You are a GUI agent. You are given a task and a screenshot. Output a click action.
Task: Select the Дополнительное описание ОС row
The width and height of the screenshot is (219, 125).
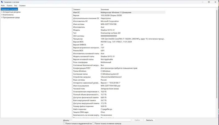pyautogui.click(x=119, y=18)
